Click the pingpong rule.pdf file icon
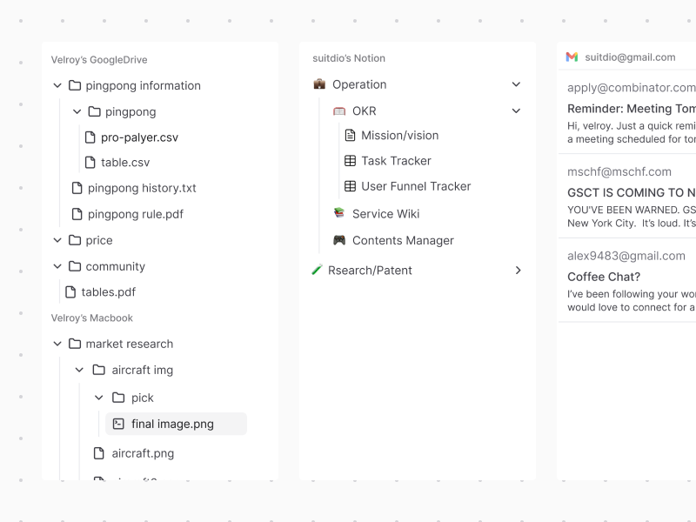The width and height of the screenshot is (696, 522). pyautogui.click(x=77, y=214)
